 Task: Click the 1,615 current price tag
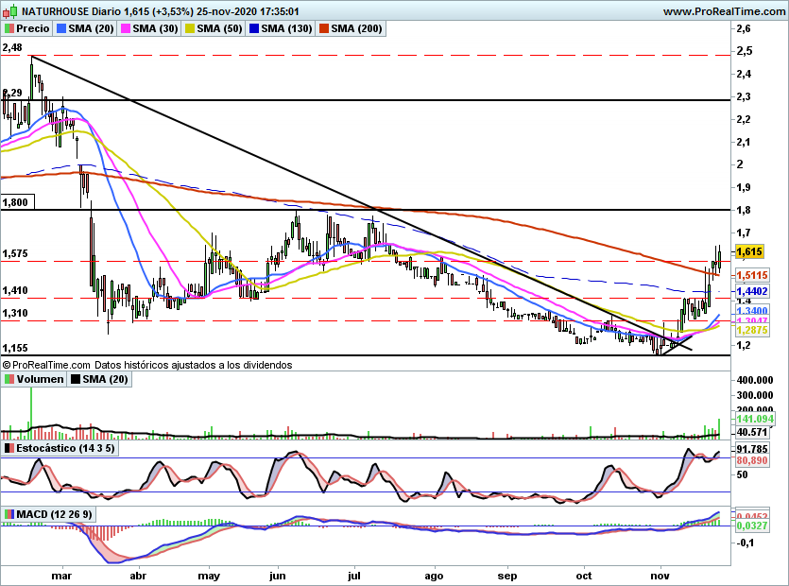coord(749,251)
